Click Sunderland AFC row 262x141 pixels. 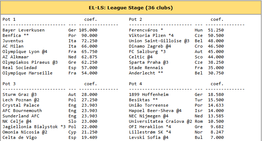click(x=50, y=116)
